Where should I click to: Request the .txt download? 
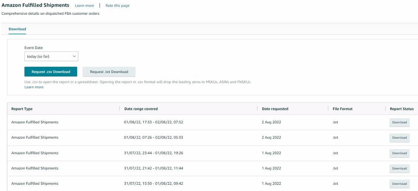[109, 72]
